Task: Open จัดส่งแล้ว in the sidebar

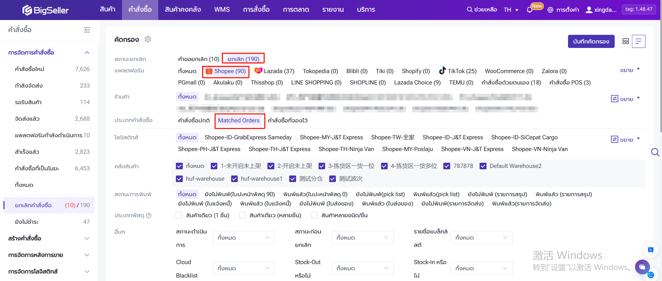Action: tap(27, 119)
